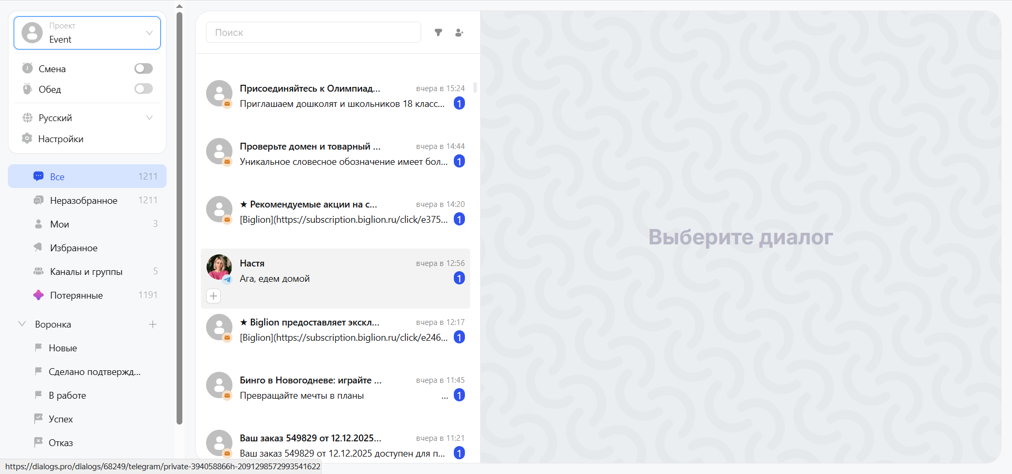
Task: Select the В работе funnel stage
Action: point(67,396)
